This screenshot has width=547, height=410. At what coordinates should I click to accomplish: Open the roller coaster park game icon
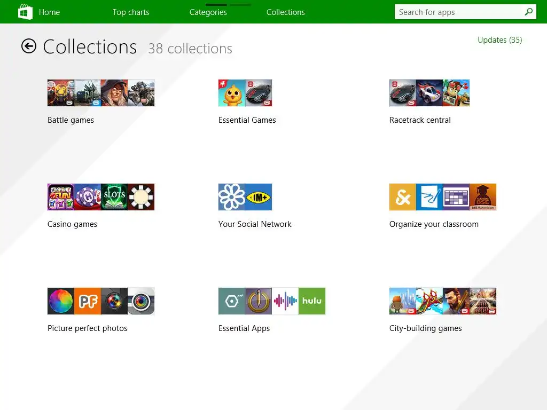(429, 301)
